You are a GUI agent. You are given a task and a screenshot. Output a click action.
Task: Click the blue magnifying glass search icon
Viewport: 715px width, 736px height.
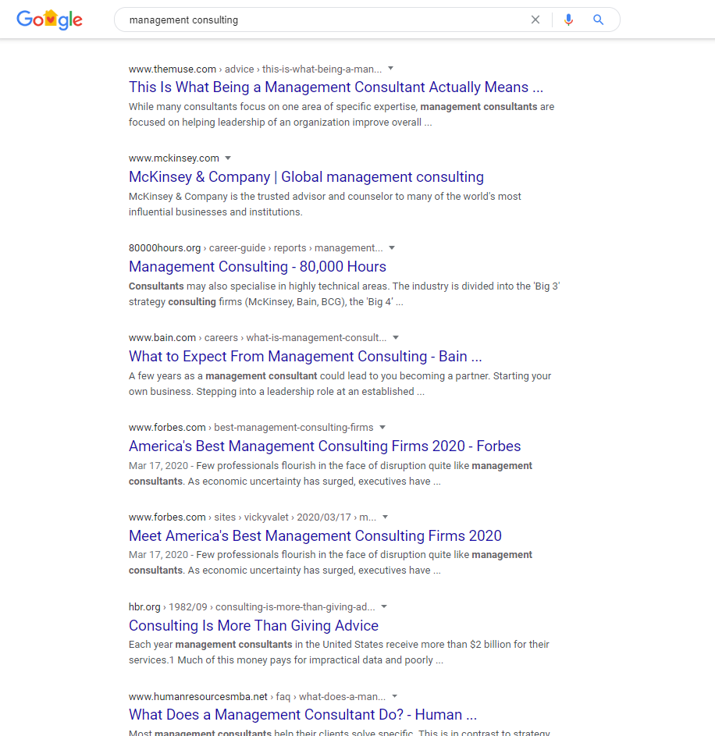[598, 20]
